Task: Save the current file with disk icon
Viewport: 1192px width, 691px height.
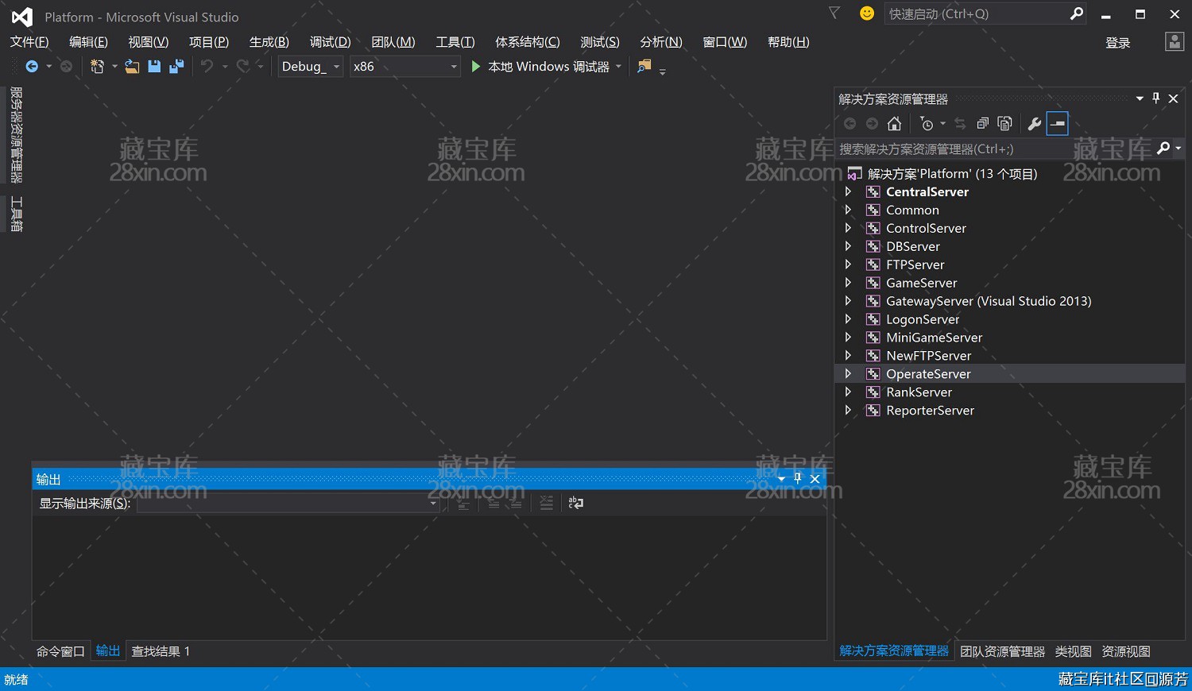Action: click(154, 67)
